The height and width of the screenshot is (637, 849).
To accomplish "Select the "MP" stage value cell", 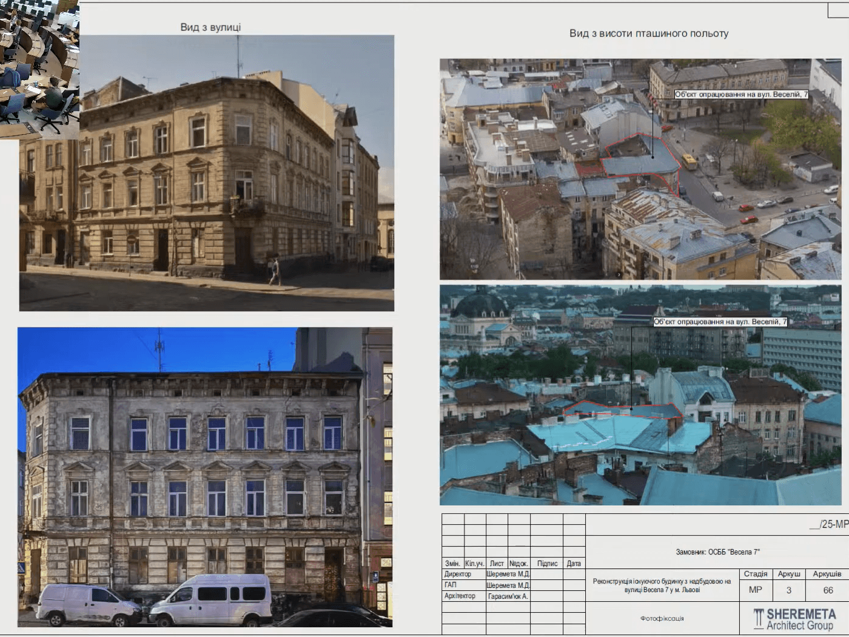I will point(755,590).
